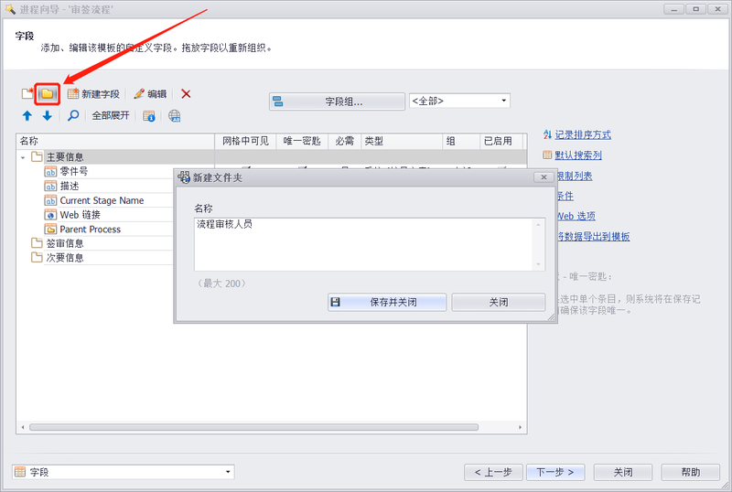Click the horizontal scrollbar left arrow
732x492 pixels.
(23, 427)
